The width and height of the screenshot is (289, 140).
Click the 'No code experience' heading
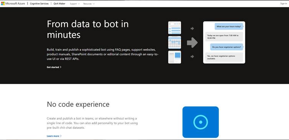pyautogui.click(x=78, y=104)
